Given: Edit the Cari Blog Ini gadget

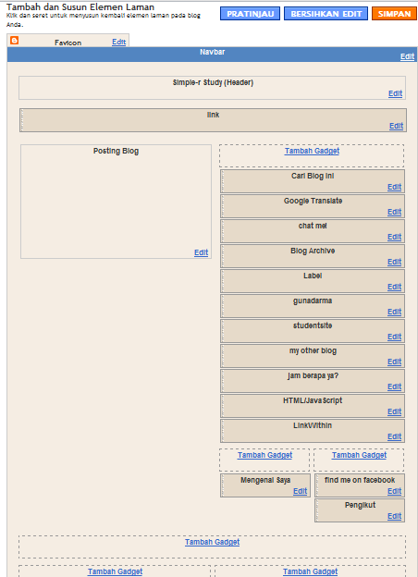Looking at the screenshot, I should tap(394, 187).
